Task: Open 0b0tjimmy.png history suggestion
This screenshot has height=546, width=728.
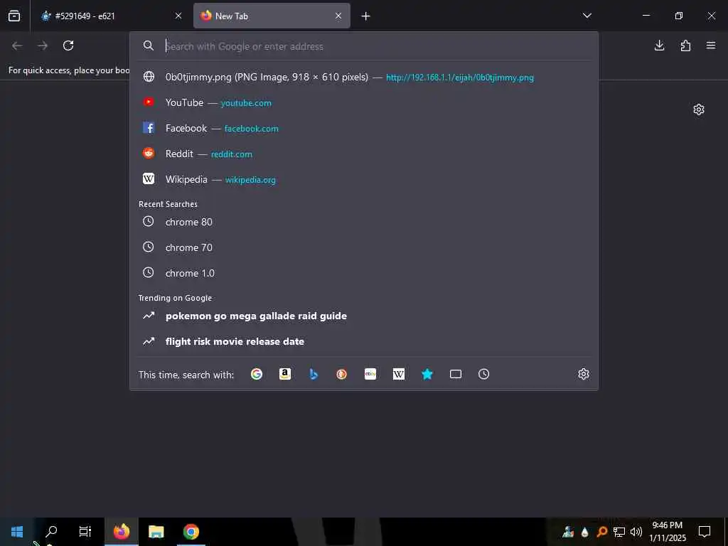Action: point(364,77)
